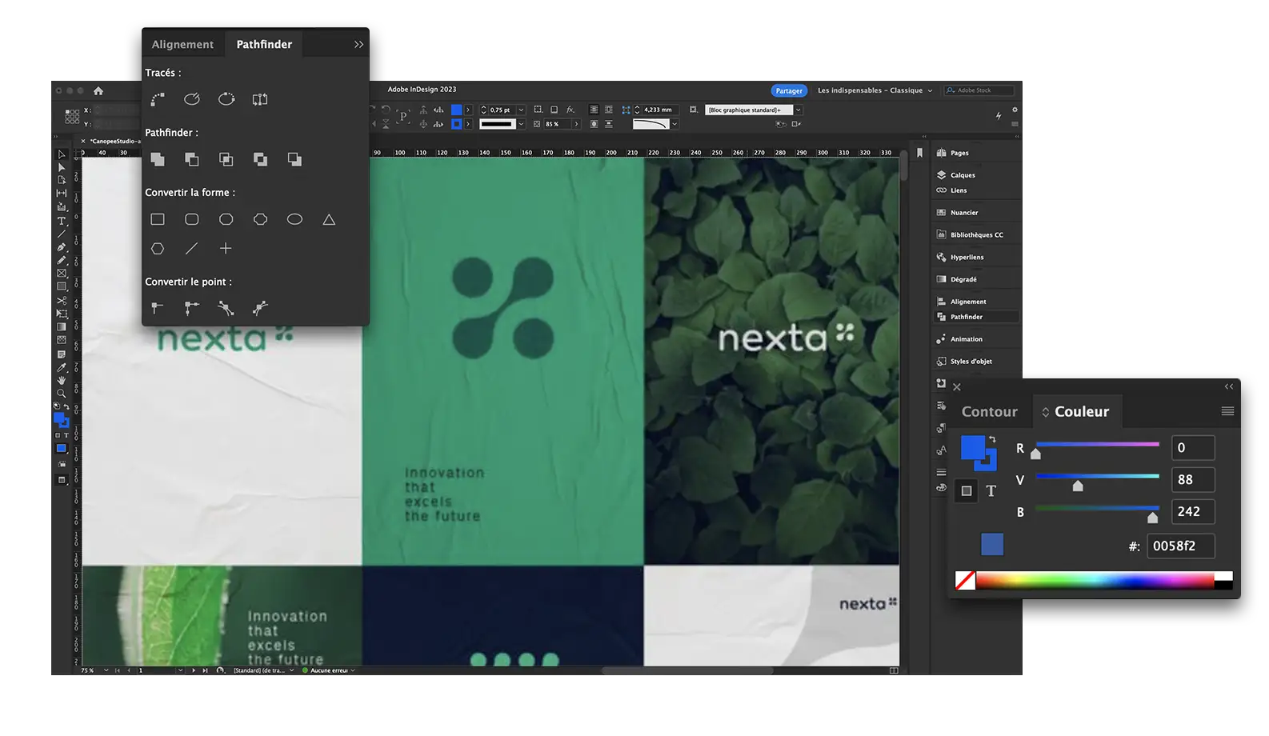Convert point to plain corner point
Screen dimensions: 1269x736
[158, 308]
